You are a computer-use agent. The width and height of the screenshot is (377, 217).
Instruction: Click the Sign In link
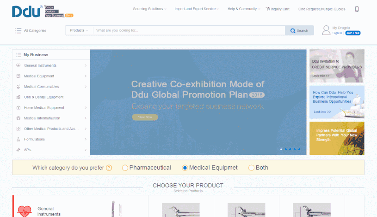click(337, 33)
